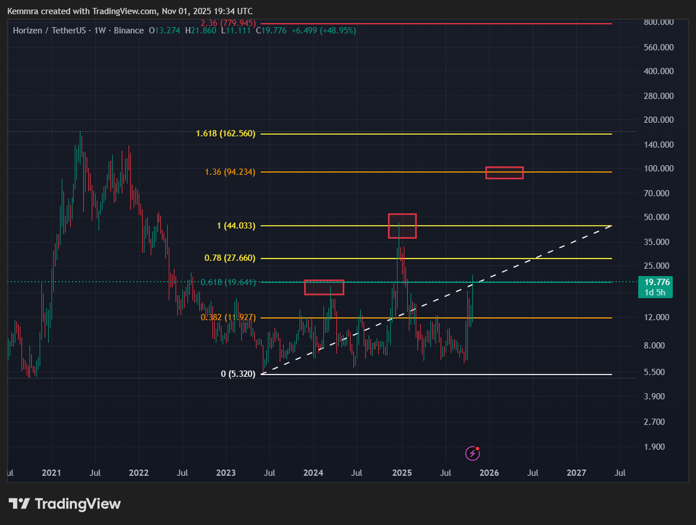Select the 1.618 (162.560) Fib label
The height and width of the screenshot is (525, 696).
tap(226, 134)
